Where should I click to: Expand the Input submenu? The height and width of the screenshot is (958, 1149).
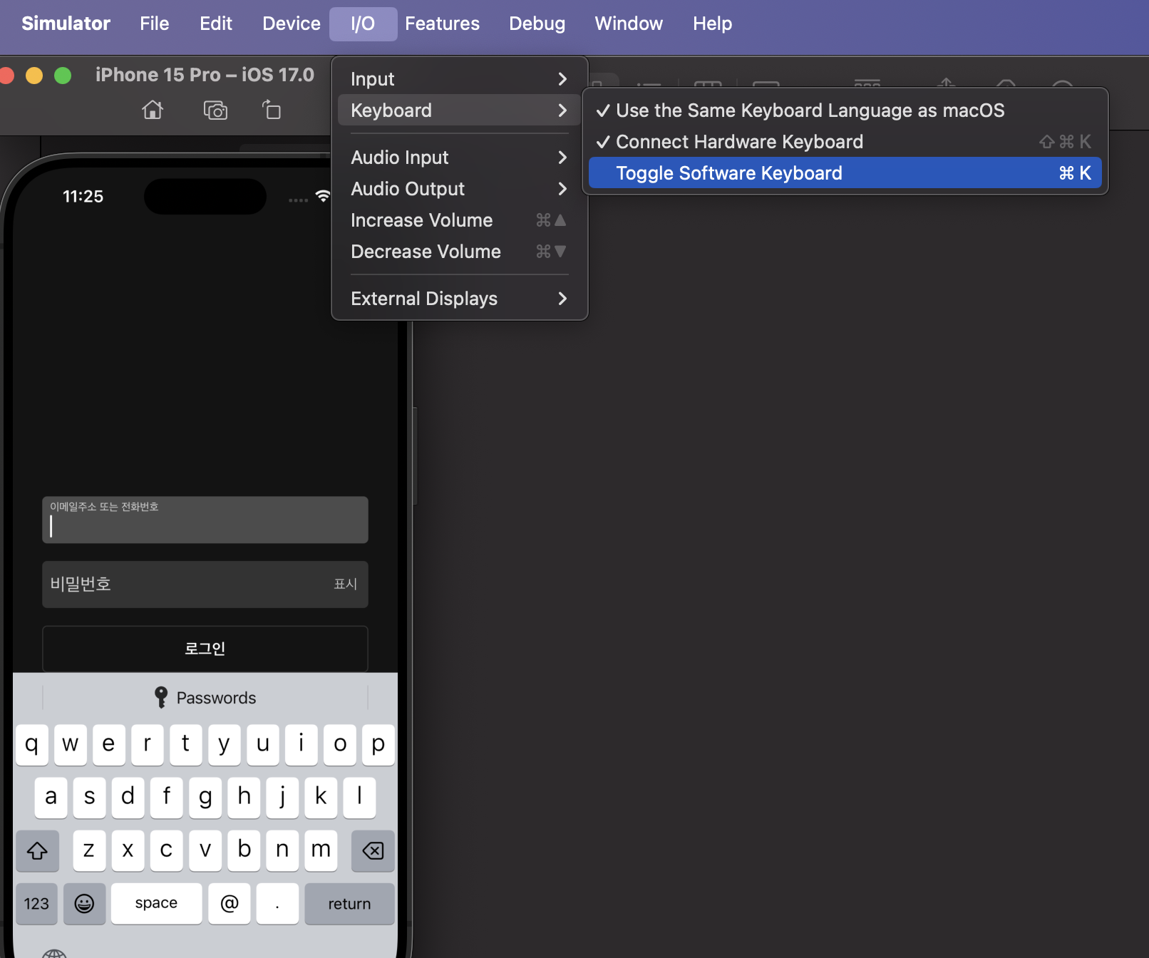pos(460,79)
